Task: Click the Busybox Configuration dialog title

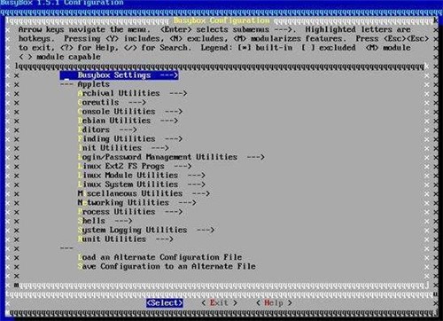Action: coord(221,20)
